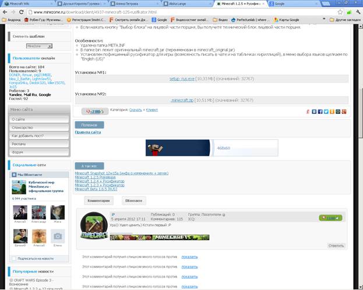Viewport: 363px width, 290px height.
Task: Open the killer15070 user profile link
Action: point(56,83)
